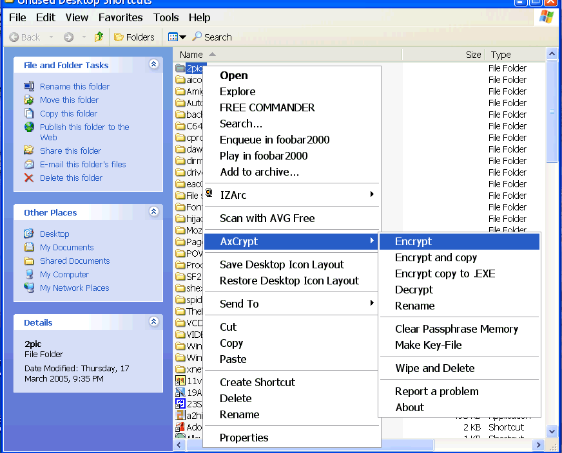Open the Search toolbar button
The image size is (562, 453).
coord(212,37)
